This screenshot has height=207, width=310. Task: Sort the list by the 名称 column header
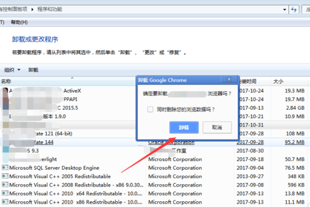(6, 81)
